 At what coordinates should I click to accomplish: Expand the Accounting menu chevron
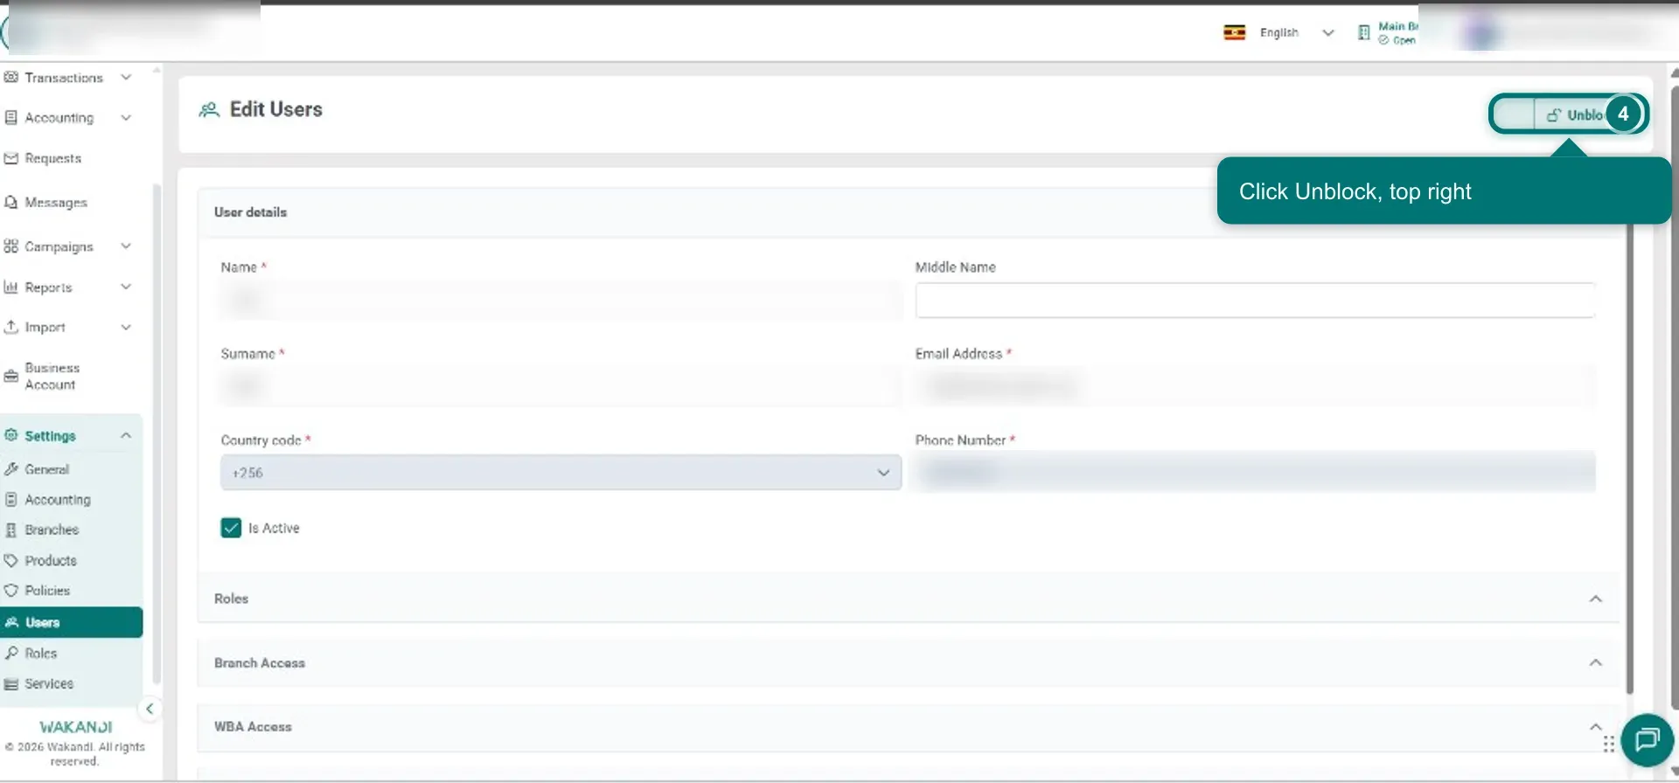(126, 117)
